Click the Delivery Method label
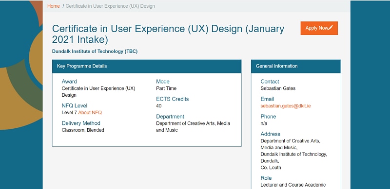 pyautogui.click(x=81, y=123)
